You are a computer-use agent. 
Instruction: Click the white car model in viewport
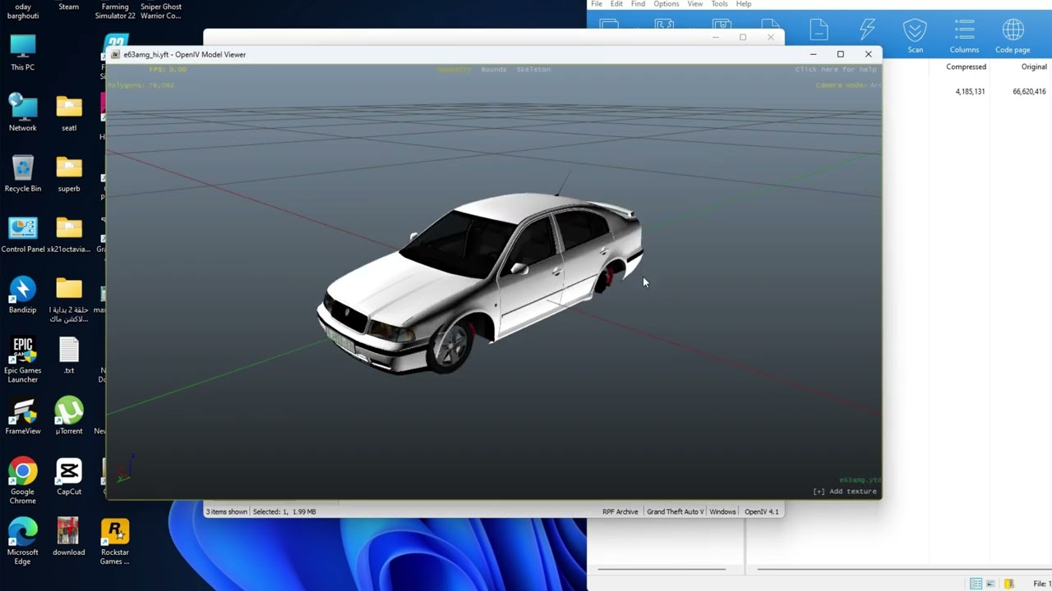point(480,283)
